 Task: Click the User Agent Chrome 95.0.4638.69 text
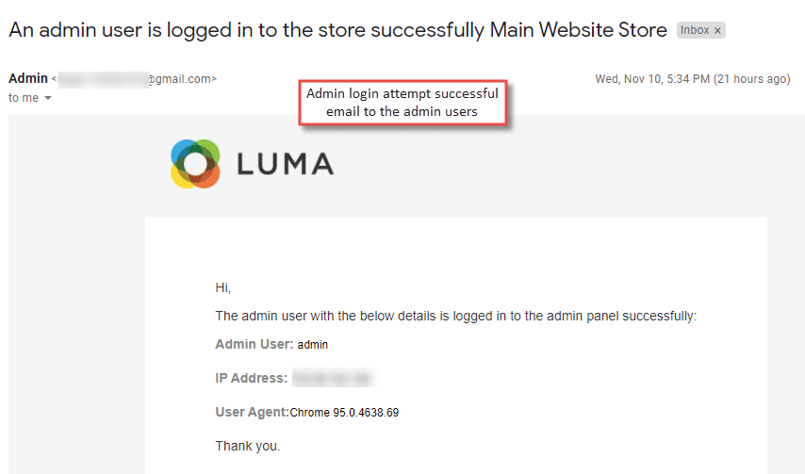(x=344, y=413)
